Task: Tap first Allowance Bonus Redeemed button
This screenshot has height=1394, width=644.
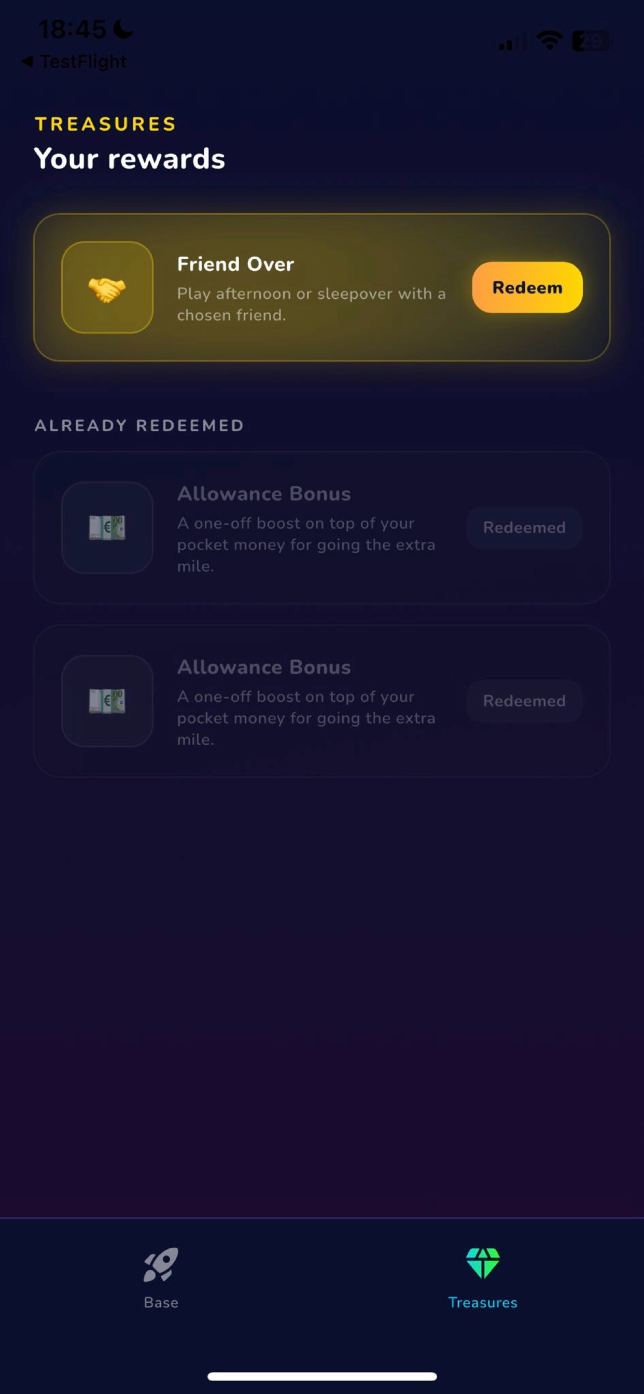Action: coord(524,527)
